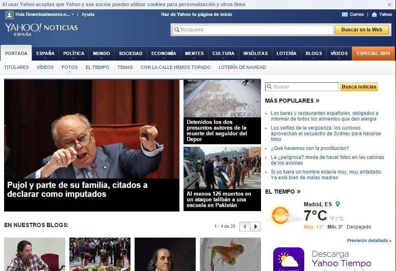Open the ESPAÑA section tab

click(x=45, y=53)
